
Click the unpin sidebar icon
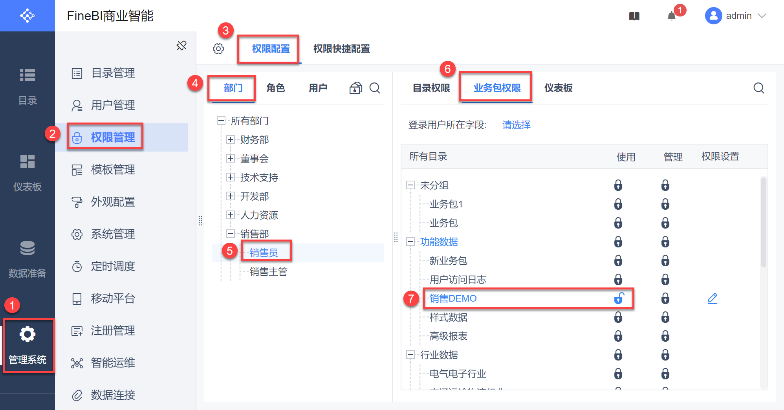point(181,46)
